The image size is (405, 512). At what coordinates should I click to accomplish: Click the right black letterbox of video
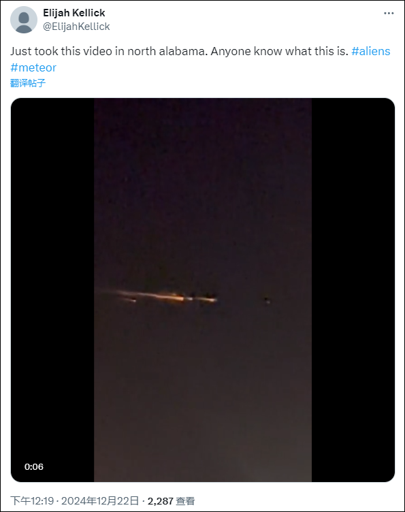pyautogui.click(x=353, y=290)
